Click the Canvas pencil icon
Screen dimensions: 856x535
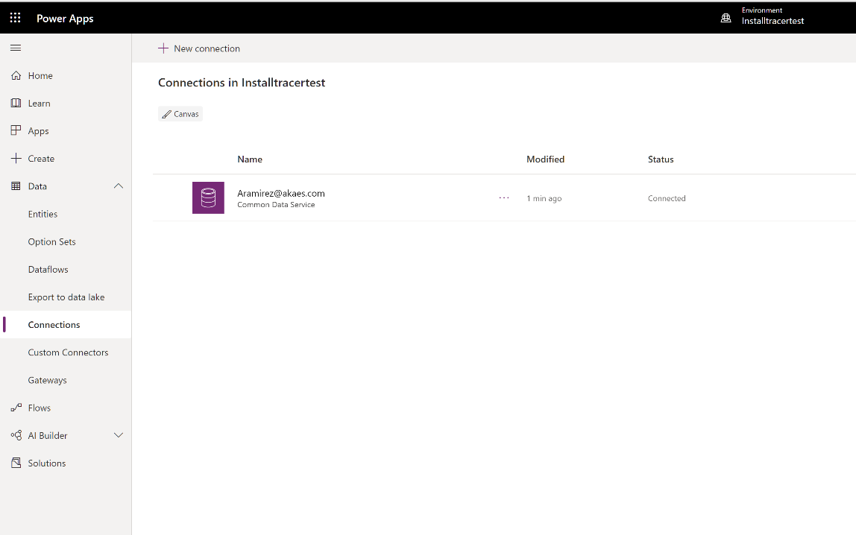(x=166, y=114)
